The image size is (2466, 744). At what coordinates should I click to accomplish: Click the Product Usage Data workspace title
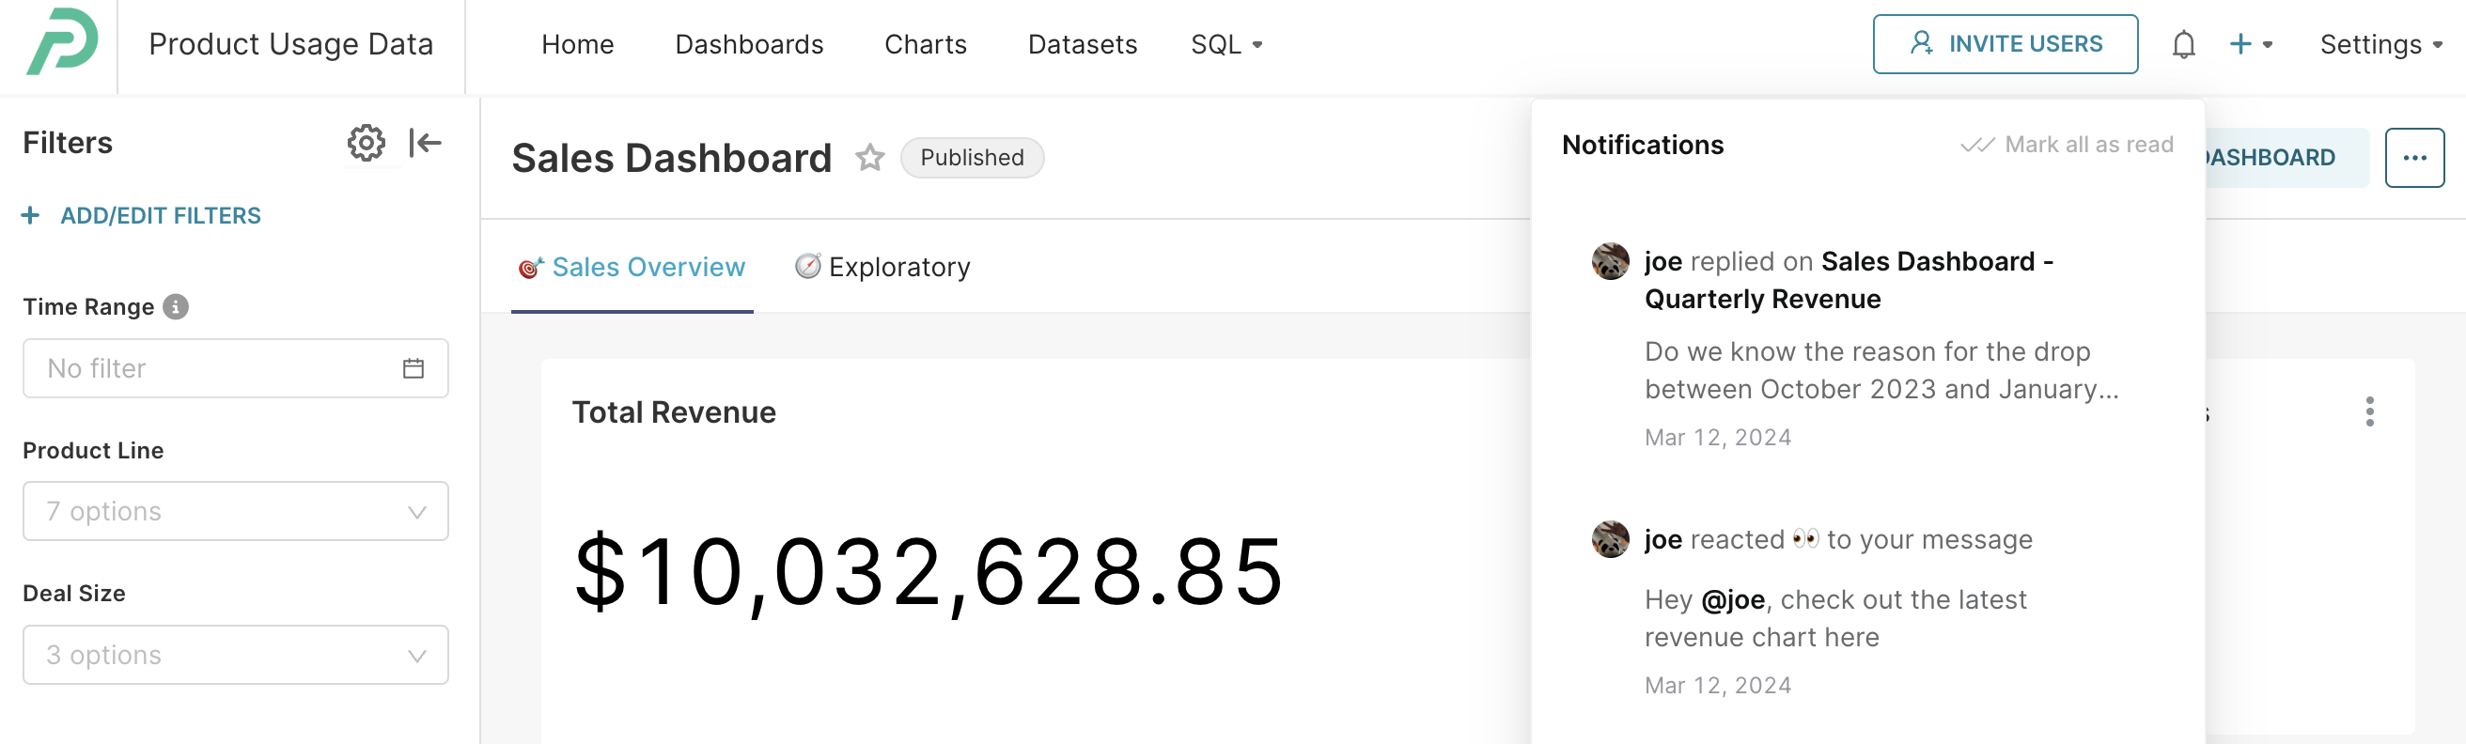291,44
